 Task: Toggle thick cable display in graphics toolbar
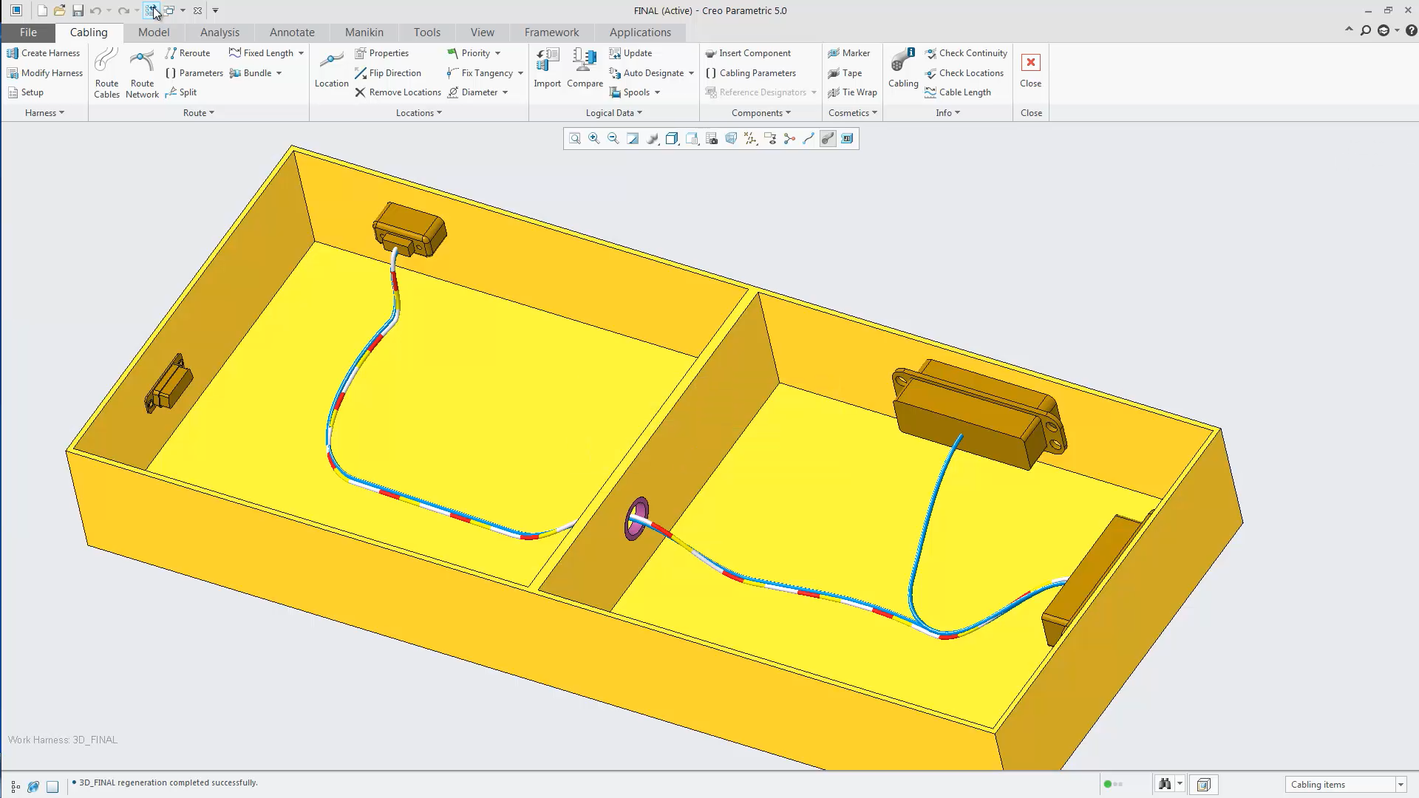click(828, 138)
